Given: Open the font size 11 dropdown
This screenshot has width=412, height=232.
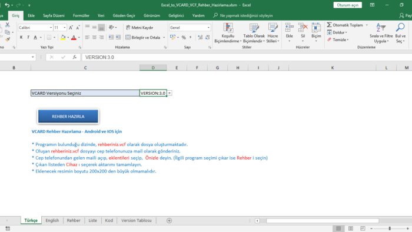Looking at the screenshot, I should point(65,28).
